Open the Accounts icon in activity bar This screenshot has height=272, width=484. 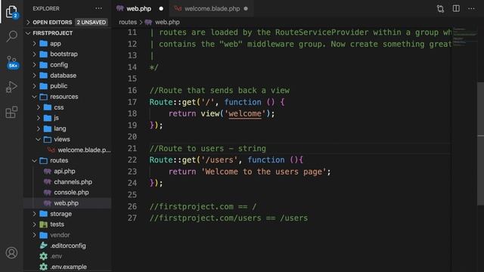12,253
